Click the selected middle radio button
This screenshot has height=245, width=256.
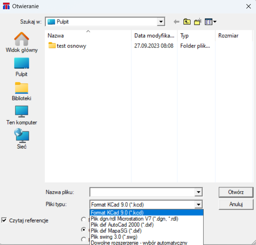point(83,229)
